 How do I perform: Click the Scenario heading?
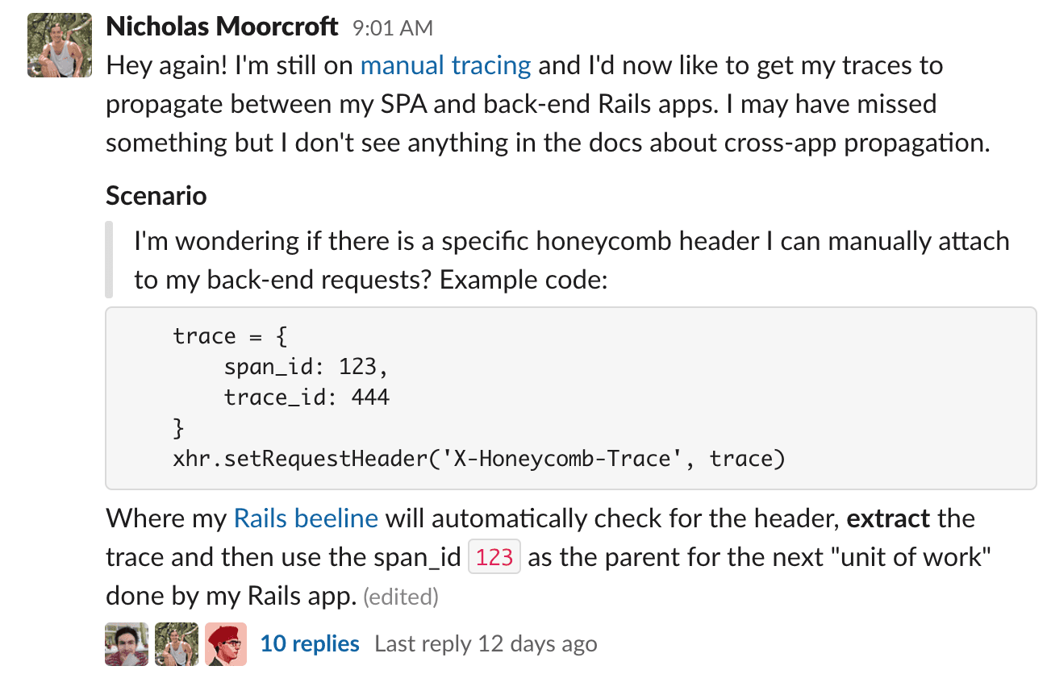[156, 195]
